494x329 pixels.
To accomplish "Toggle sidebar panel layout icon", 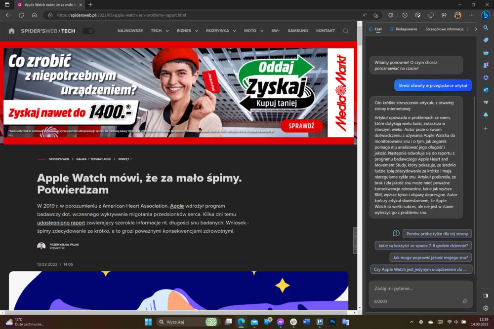I will 486,295.
